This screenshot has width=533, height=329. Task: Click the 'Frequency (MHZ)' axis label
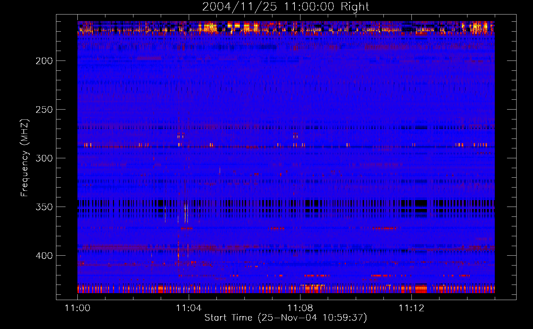point(25,158)
